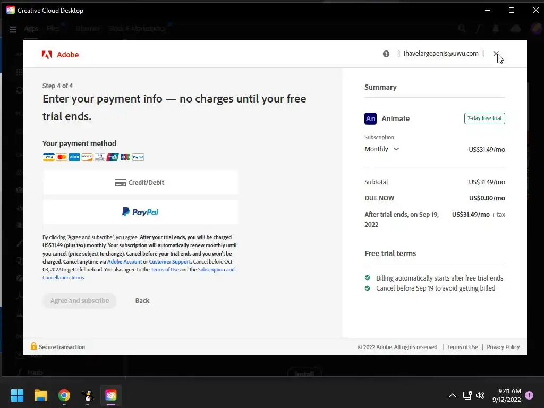Viewport: 544px width, 408px height.
Task: Open Terms of Use link in agreement text
Action: [x=165, y=269]
